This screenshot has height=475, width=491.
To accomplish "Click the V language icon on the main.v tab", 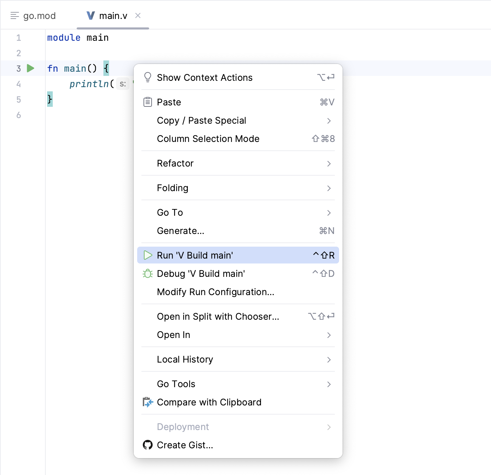I will point(90,15).
